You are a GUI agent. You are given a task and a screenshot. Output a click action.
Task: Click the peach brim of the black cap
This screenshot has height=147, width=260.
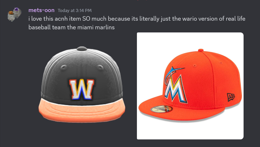[82, 110]
